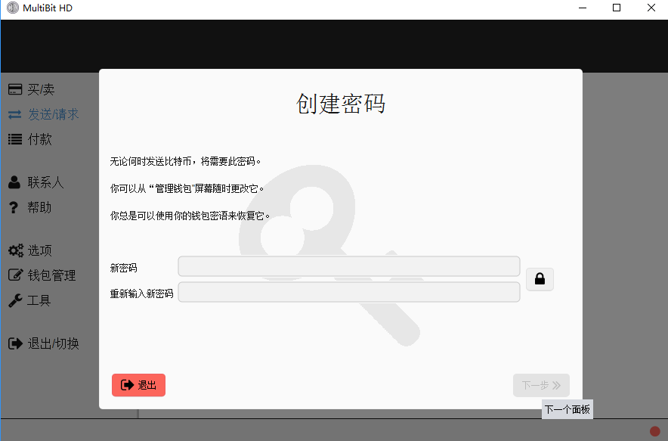Open the 工具 tools entry
This screenshot has width=668, height=441.
tap(39, 300)
